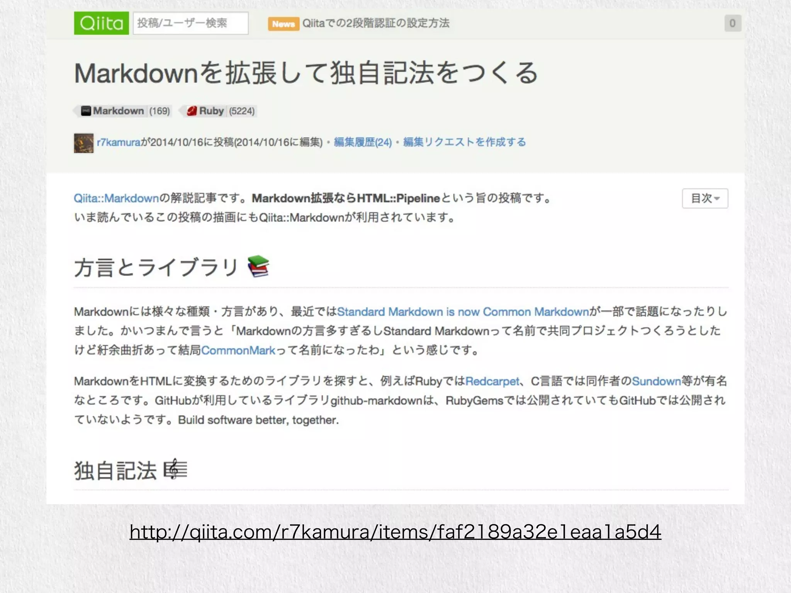Focus the 投稿/ユーザー検索 search field
The height and width of the screenshot is (593, 791).
(190, 23)
